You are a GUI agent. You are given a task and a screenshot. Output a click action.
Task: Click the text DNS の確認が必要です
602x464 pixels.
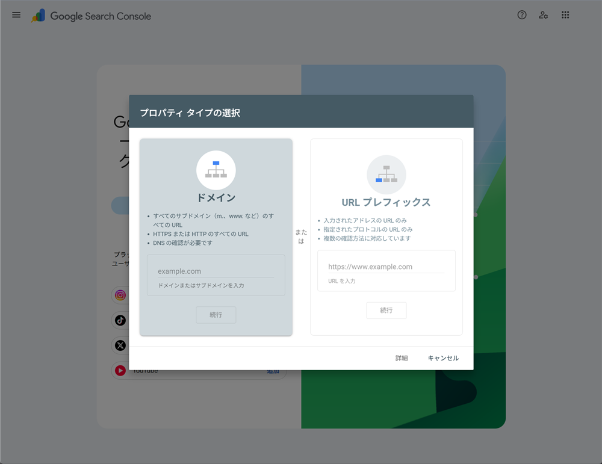click(183, 243)
